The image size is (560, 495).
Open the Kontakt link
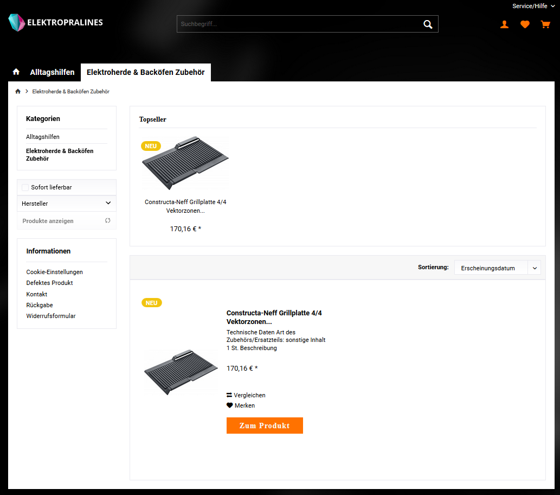36,294
